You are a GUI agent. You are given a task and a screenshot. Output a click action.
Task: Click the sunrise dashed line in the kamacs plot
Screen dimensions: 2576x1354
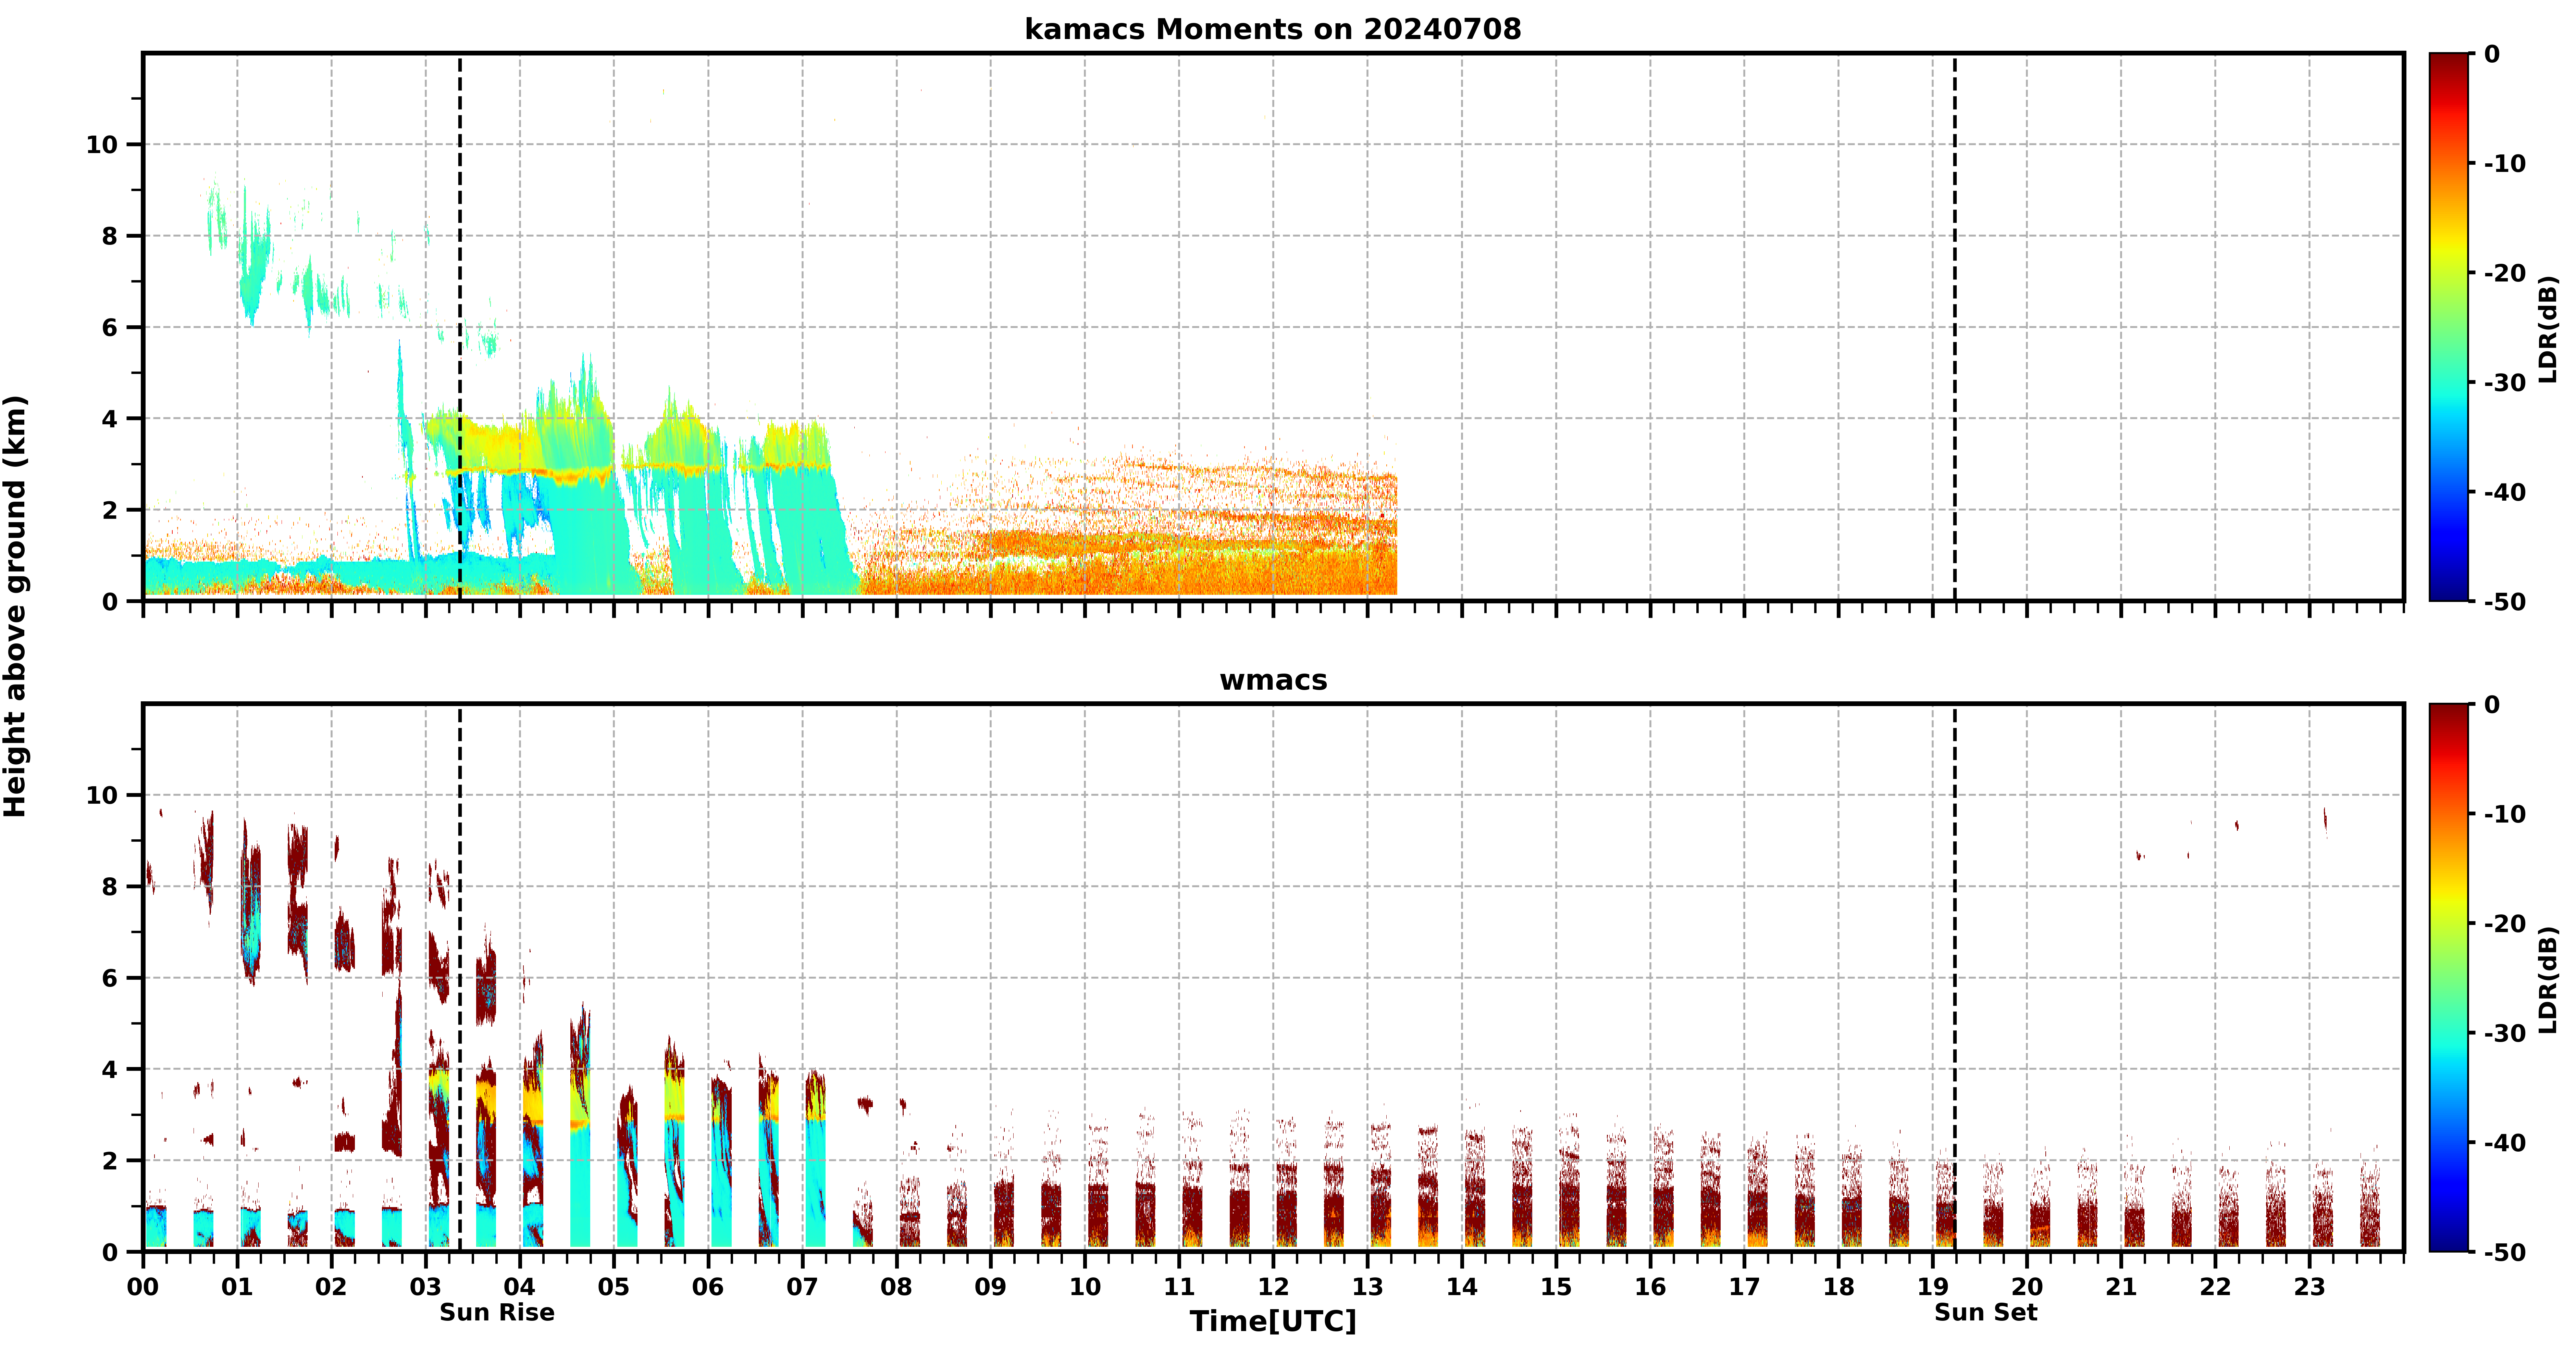pyautogui.click(x=460, y=327)
